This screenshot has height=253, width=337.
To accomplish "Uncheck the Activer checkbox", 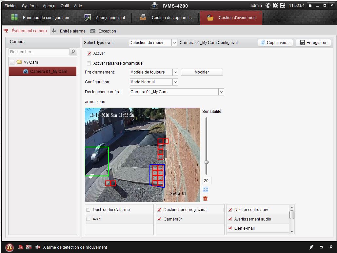I will [89, 53].
